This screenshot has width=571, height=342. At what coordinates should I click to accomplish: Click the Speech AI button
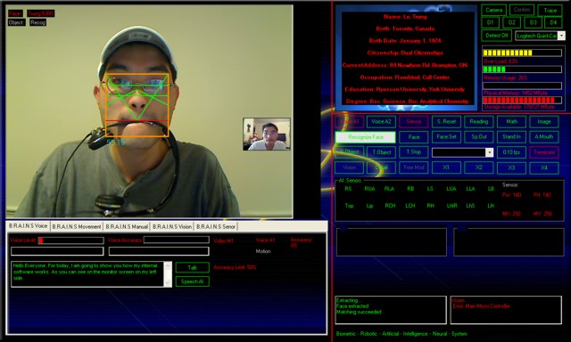(193, 281)
